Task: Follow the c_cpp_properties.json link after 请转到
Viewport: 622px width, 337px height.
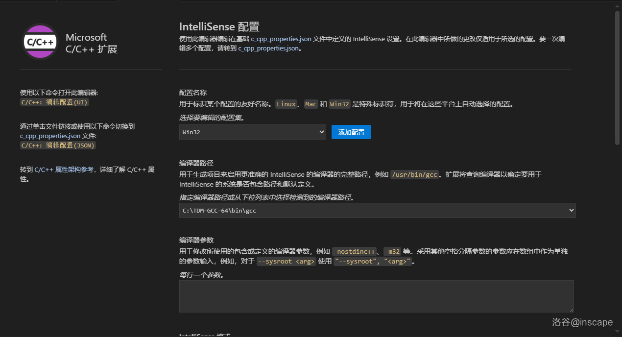Action: coord(268,48)
